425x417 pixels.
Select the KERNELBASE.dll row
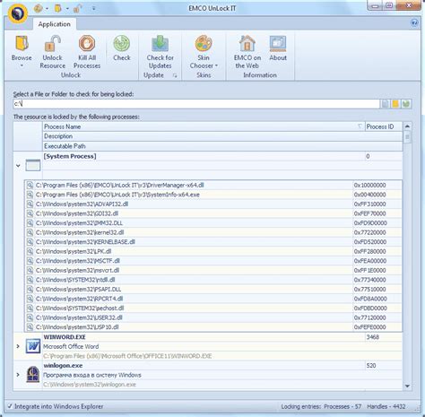point(213,242)
